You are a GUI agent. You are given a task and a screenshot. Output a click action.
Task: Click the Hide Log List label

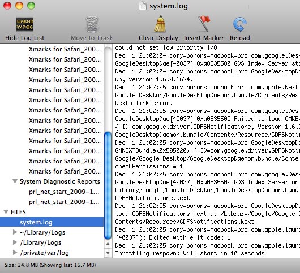click(x=25, y=38)
